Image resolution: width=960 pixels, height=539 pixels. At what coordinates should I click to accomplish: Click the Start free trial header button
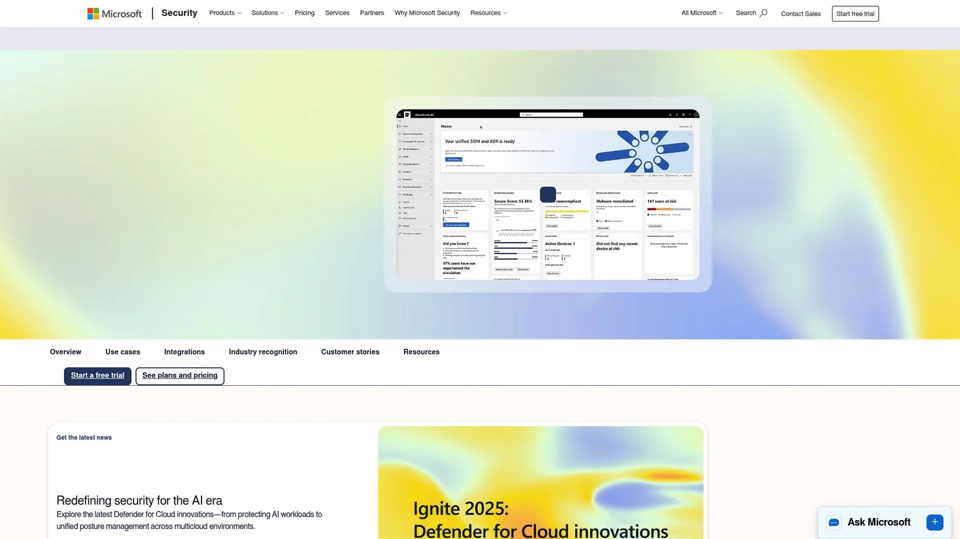tap(855, 13)
